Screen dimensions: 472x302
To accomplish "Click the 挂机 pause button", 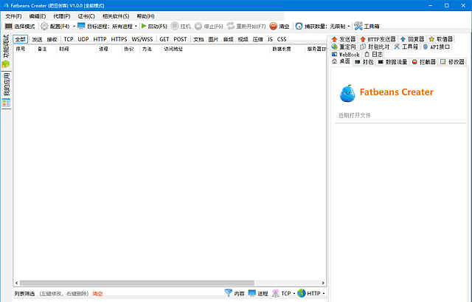I will pyautogui.click(x=181, y=27).
